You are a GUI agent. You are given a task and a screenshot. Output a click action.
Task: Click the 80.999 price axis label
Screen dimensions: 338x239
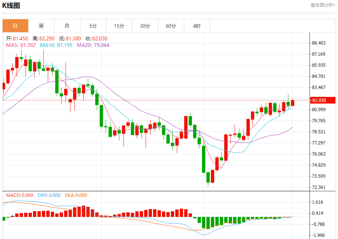[x=319, y=110]
